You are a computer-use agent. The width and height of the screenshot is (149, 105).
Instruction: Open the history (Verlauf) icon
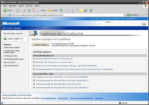tap(61, 10)
